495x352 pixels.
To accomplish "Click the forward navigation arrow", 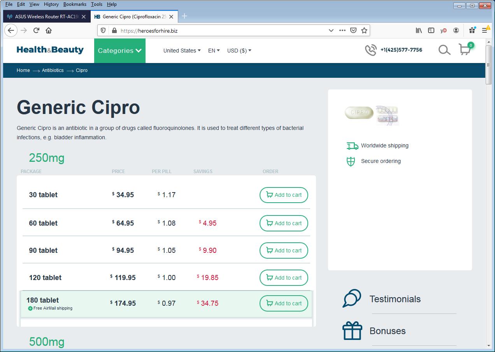I will [24, 30].
